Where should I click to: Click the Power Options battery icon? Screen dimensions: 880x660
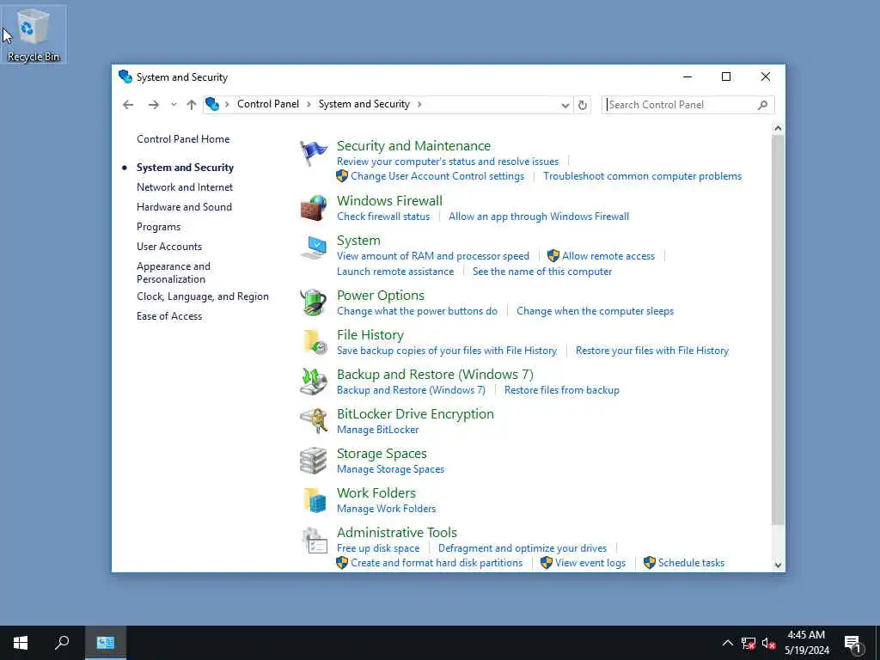[313, 302]
